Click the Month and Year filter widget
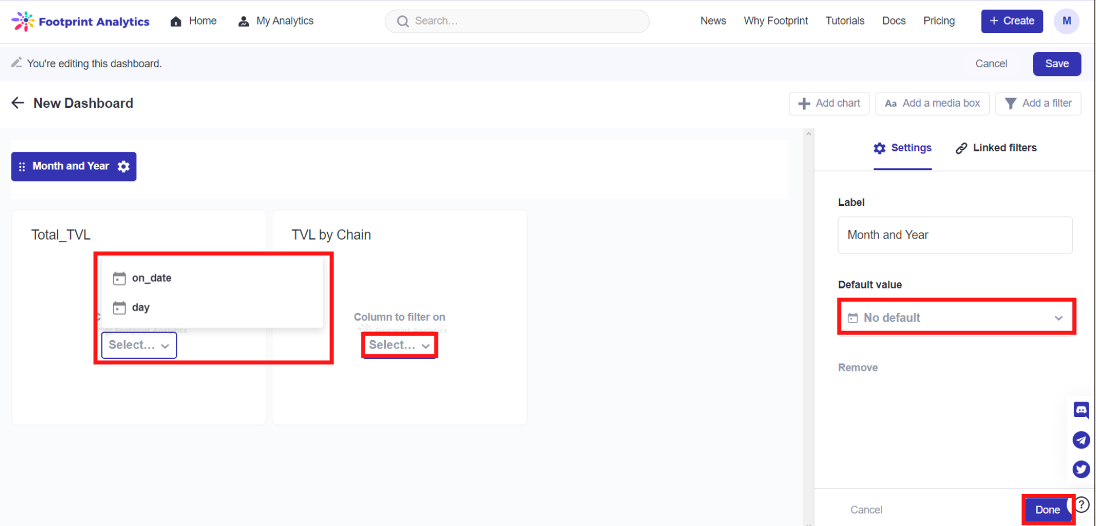This screenshot has height=526, width=1096. coord(74,167)
